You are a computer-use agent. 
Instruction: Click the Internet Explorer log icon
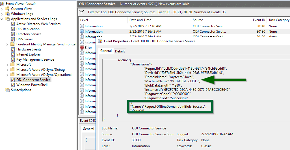[x=13, y=54]
